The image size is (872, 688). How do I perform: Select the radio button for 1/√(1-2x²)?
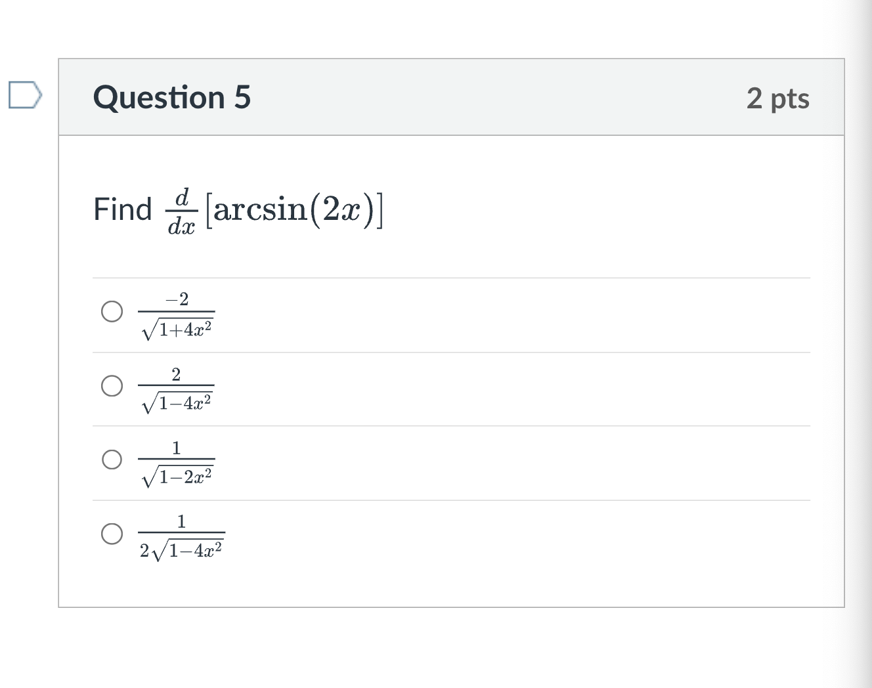112,460
